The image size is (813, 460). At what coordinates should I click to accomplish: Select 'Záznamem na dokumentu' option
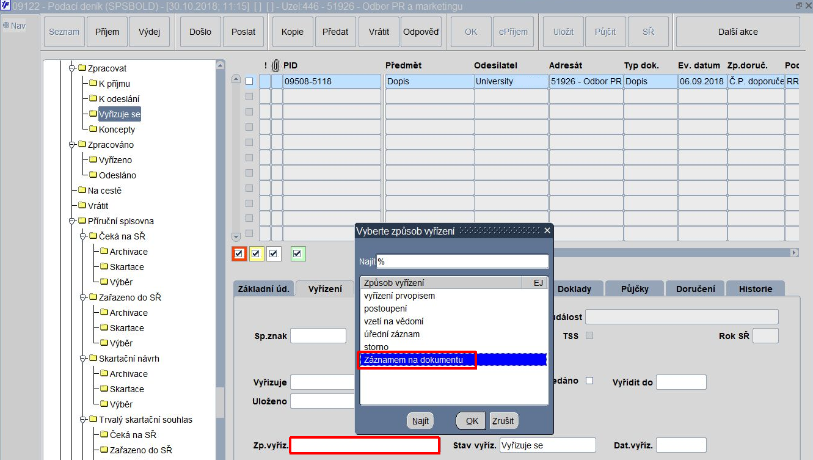(x=453, y=360)
